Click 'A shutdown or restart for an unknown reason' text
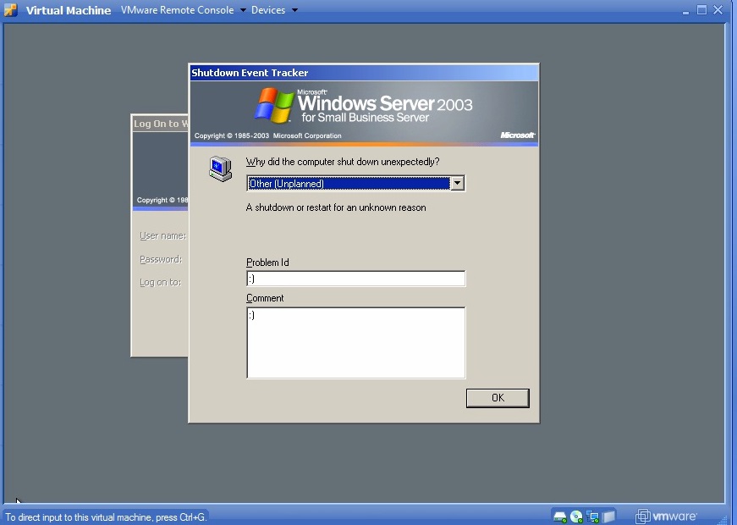 click(x=336, y=207)
